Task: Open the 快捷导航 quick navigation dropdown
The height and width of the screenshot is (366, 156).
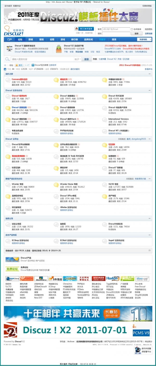Action: pos(144,40)
